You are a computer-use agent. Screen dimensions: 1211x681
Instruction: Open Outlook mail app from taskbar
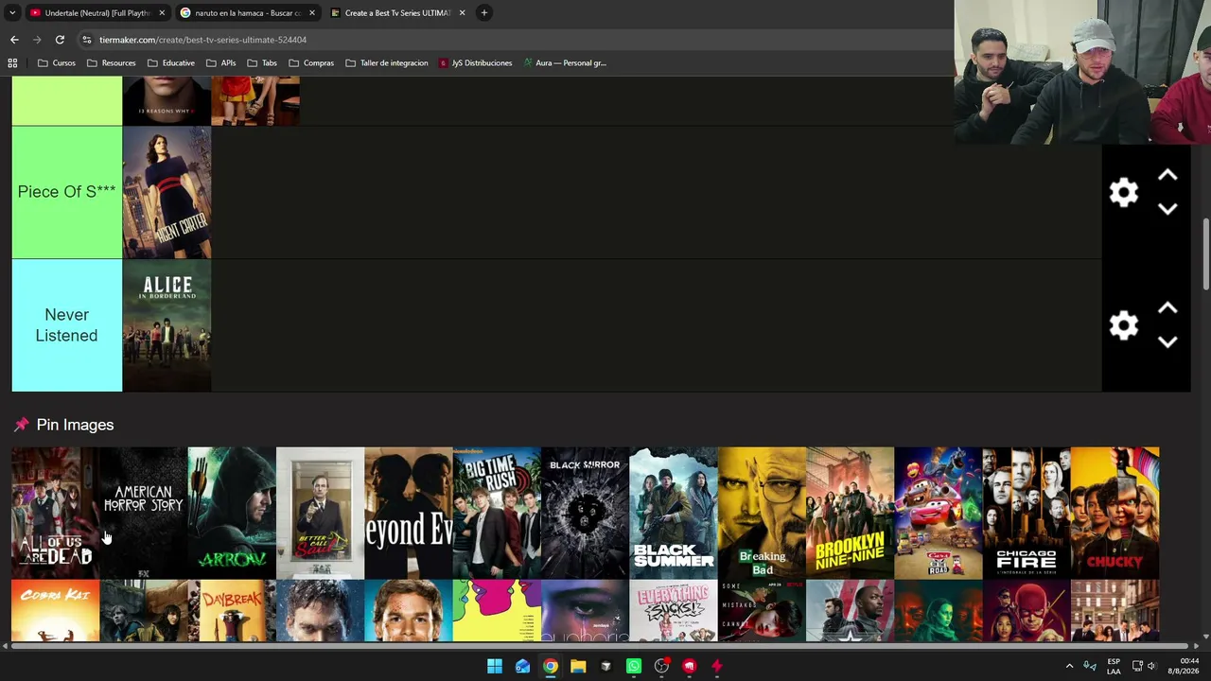pos(522,666)
